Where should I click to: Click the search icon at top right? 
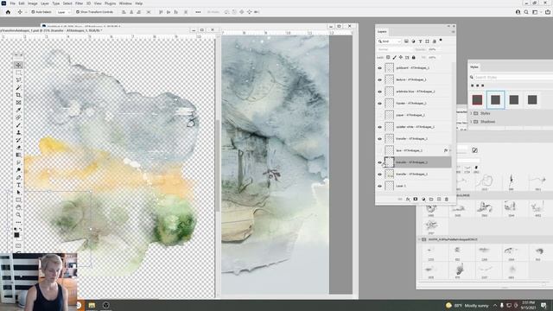[526, 12]
